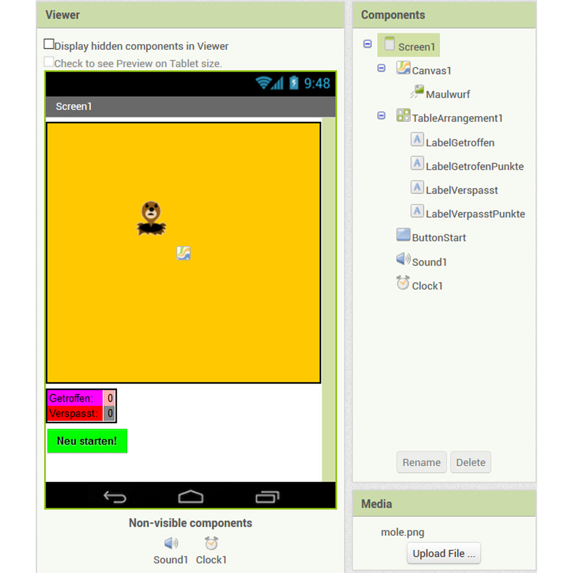This screenshot has width=573, height=573.
Task: Select the Sound1 icon under Non-visible components
Action: (171, 543)
